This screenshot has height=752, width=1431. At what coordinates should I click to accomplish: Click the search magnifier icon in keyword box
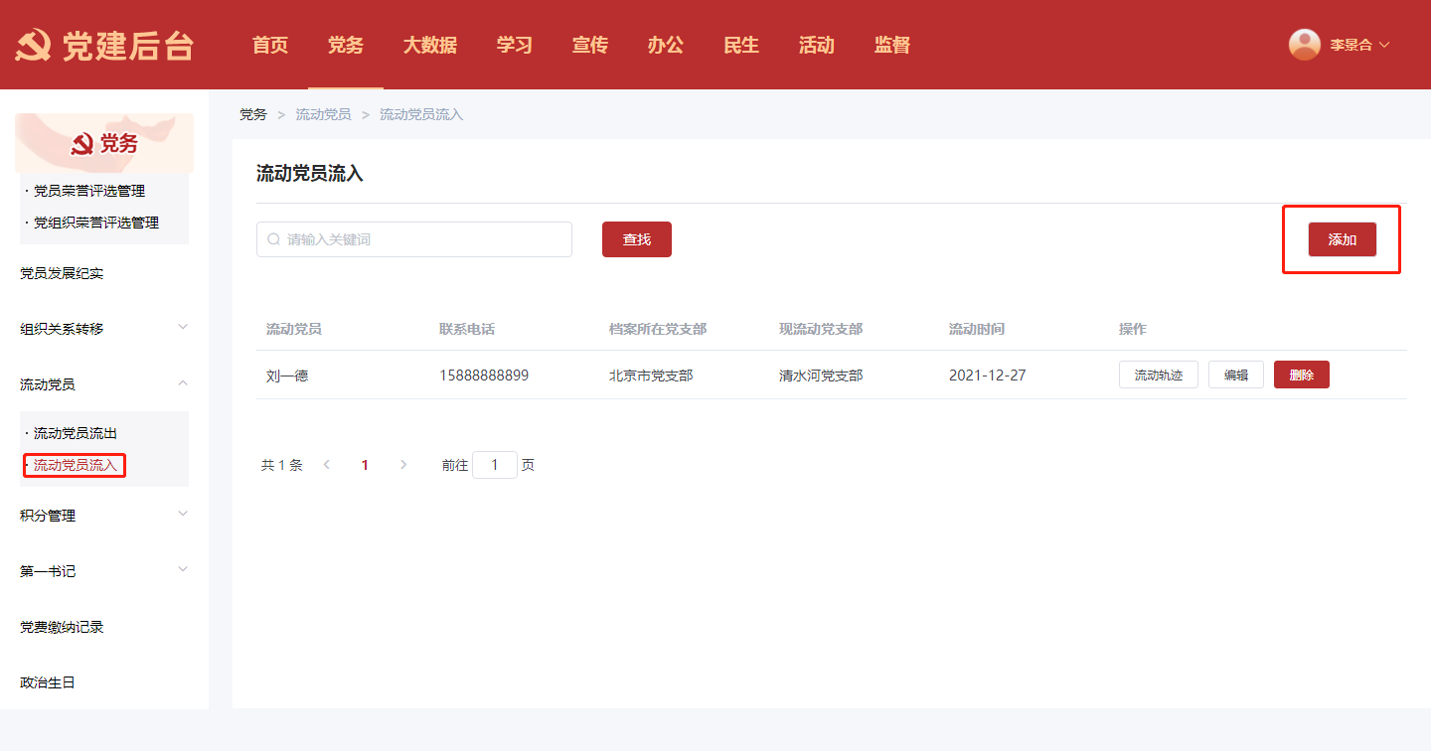tap(274, 239)
